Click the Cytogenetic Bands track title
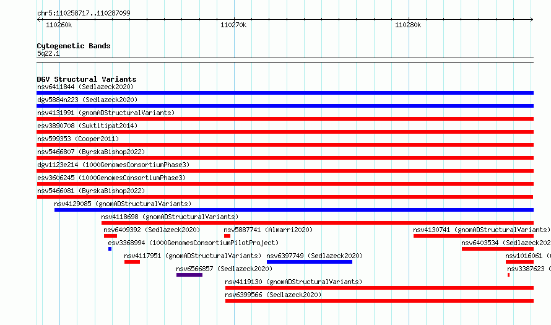Screen dimensions: 551x325 74,46
